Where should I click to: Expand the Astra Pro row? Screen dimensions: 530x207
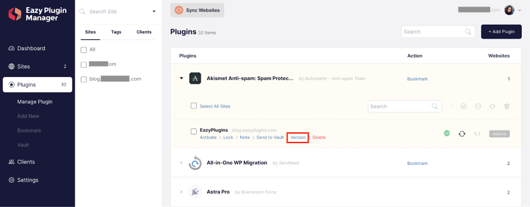tap(182, 192)
